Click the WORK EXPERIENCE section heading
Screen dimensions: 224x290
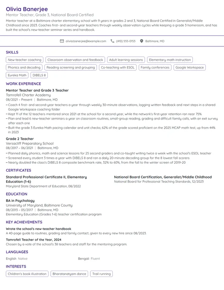click(24, 84)
